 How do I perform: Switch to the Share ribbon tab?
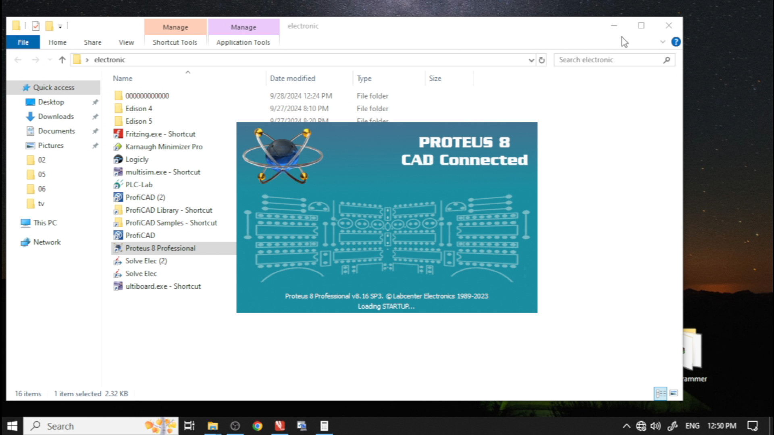click(92, 42)
